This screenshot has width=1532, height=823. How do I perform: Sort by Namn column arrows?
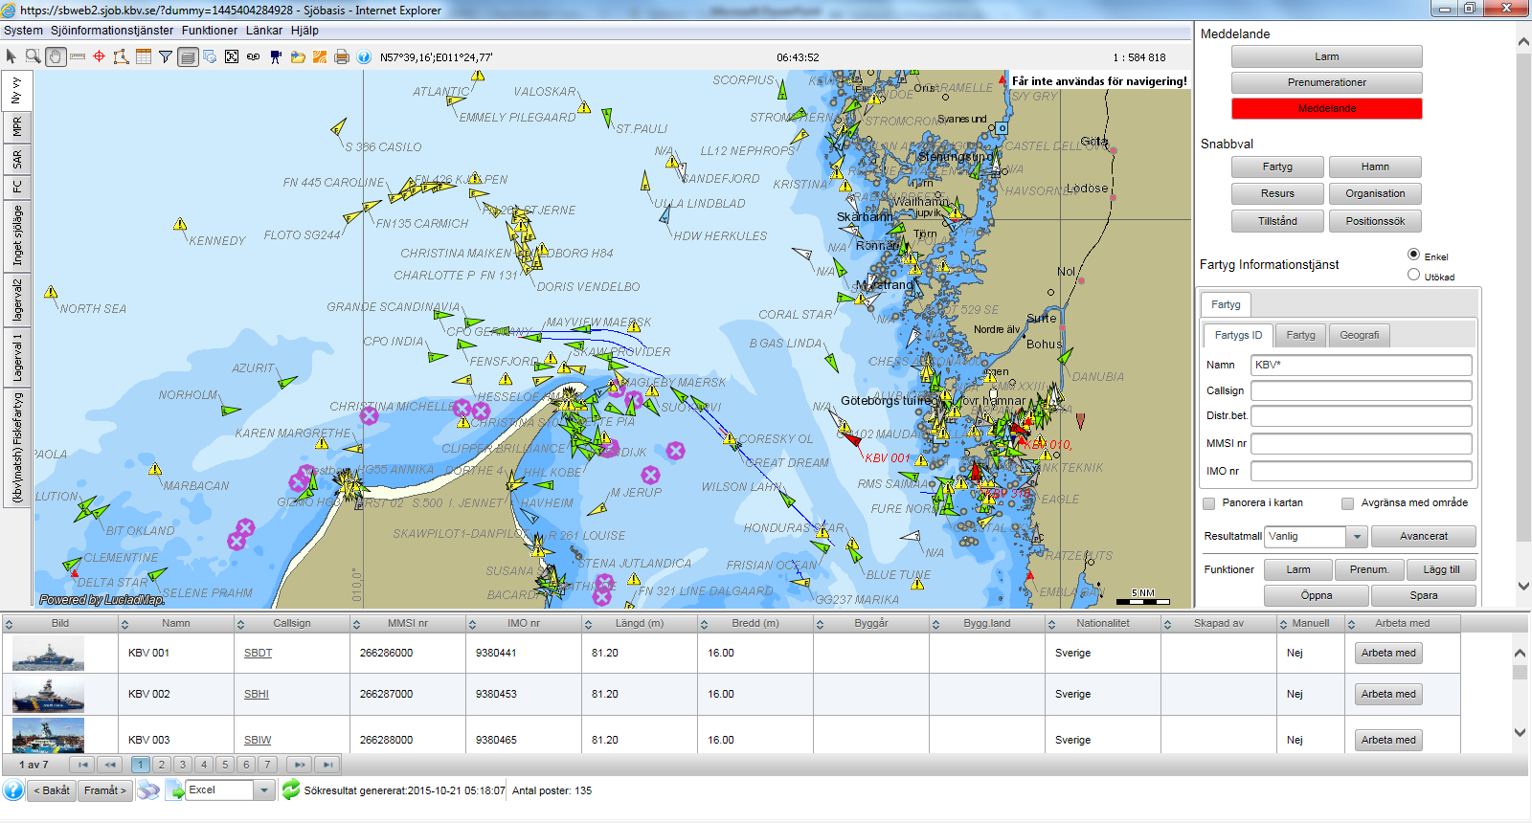(124, 624)
